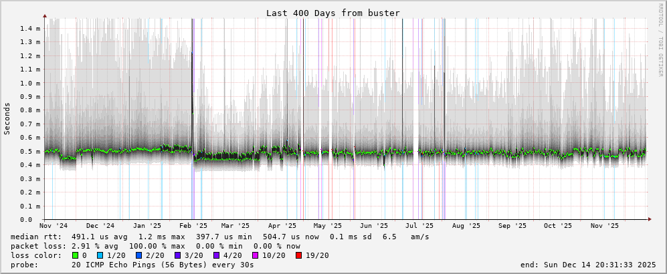Click the red 19/20 loss swatch
The height and width of the screenshot is (274, 667).
299,255
